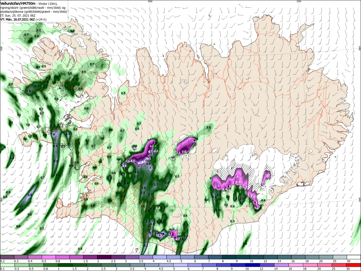Click the 20W longitude label

click(x=150, y=1)
